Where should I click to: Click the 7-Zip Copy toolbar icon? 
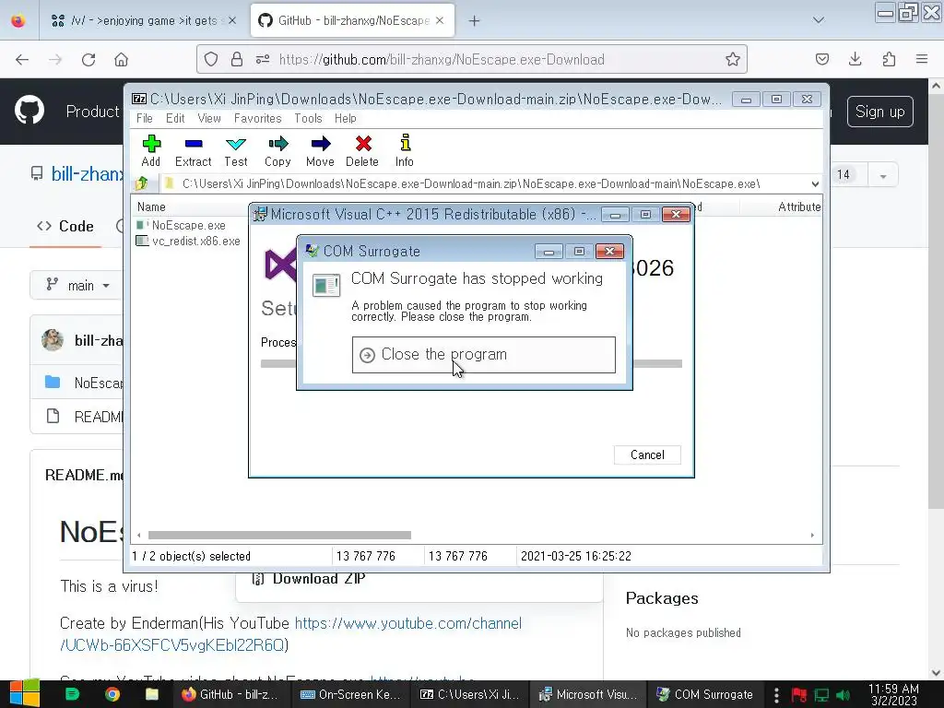point(277,150)
